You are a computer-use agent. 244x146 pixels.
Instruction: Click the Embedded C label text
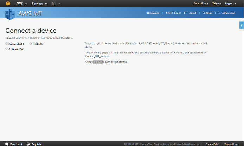coord(17,44)
